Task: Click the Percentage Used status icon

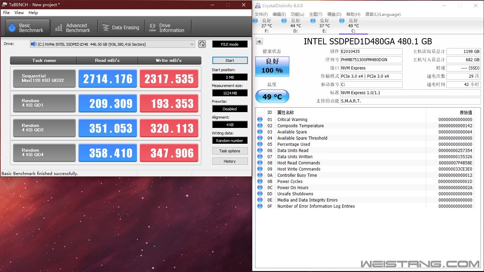Action: (260, 144)
